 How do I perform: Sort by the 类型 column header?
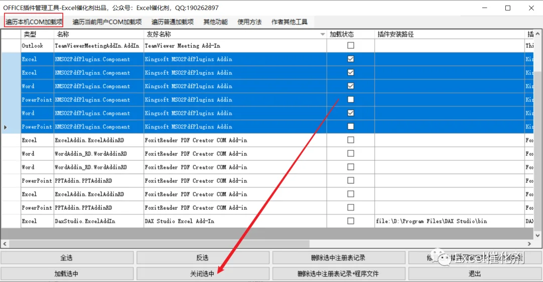point(37,34)
